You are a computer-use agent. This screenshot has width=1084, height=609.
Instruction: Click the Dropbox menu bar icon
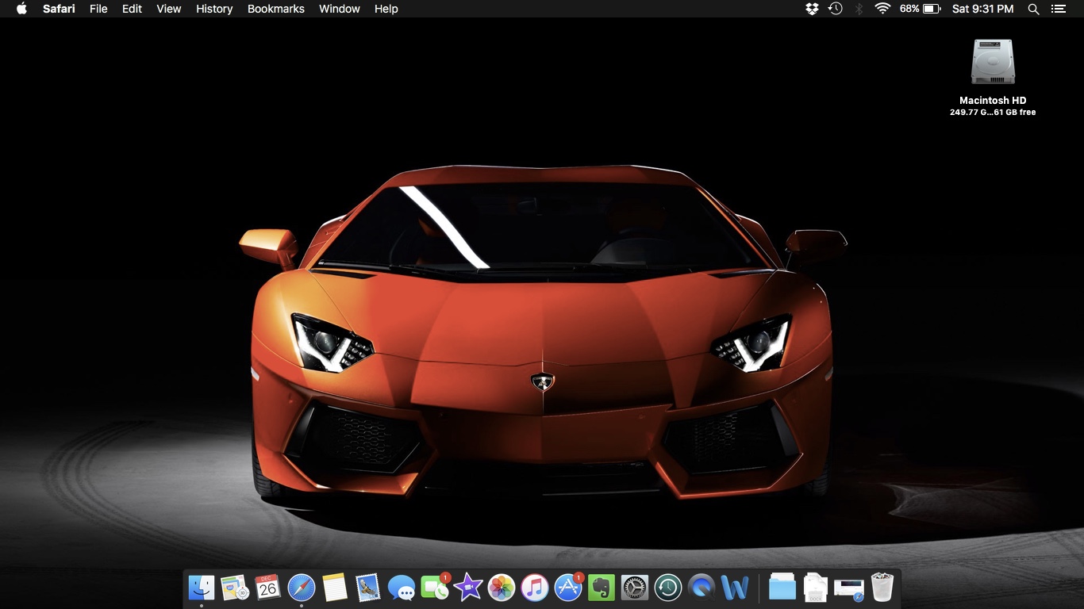(x=812, y=9)
